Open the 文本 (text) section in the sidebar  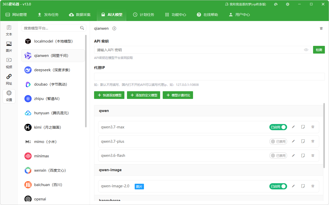(9, 30)
